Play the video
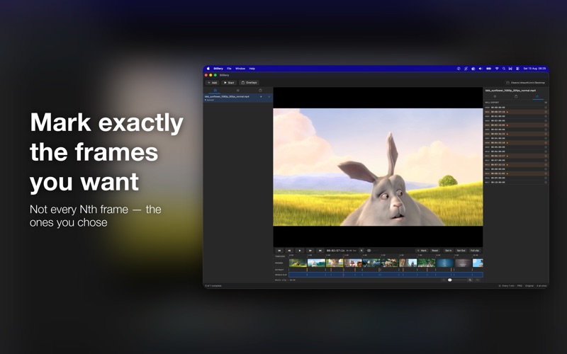Image resolution: width=567 pixels, height=354 pixels. (x=299, y=251)
